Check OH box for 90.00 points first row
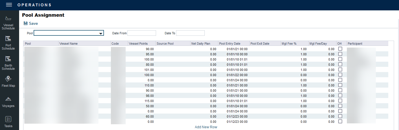 click(x=340, y=49)
